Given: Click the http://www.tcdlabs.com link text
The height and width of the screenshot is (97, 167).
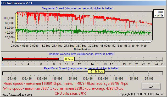Looking at the screenshot, I should point(17,95).
